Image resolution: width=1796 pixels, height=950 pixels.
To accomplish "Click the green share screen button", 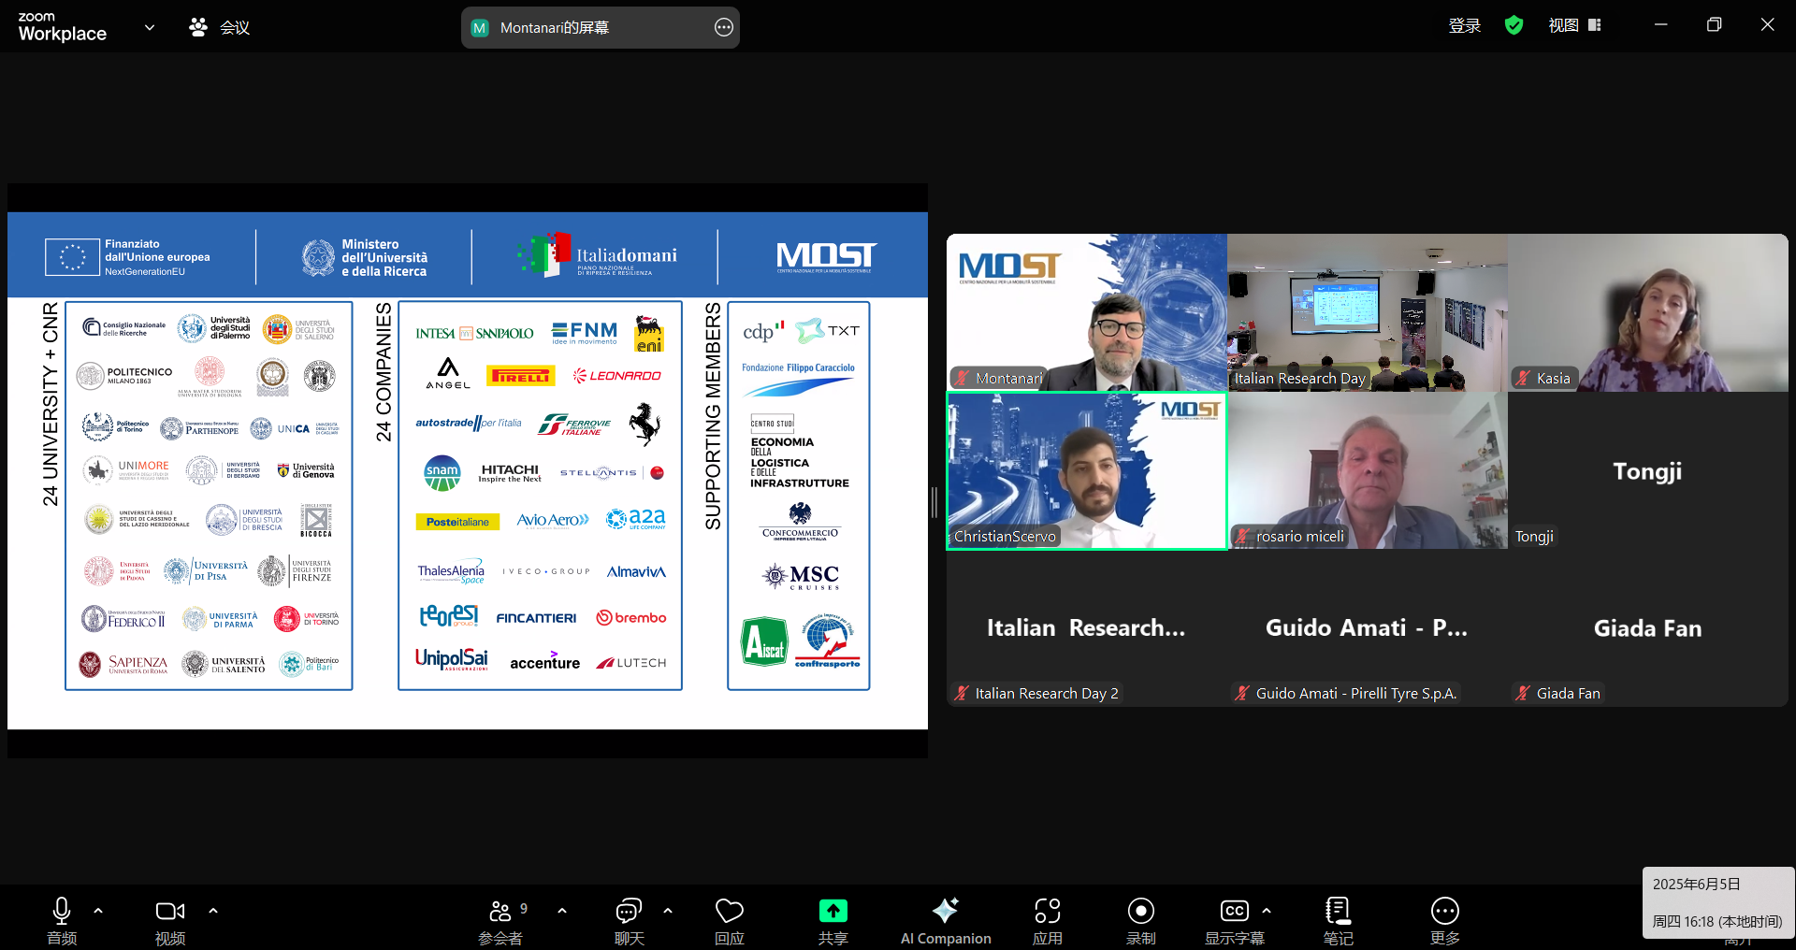I will (x=833, y=911).
